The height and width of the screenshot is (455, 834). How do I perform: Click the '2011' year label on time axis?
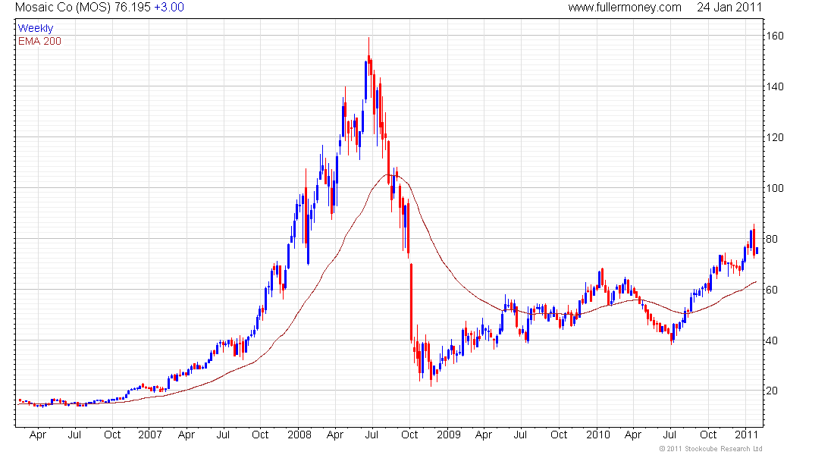(746, 435)
